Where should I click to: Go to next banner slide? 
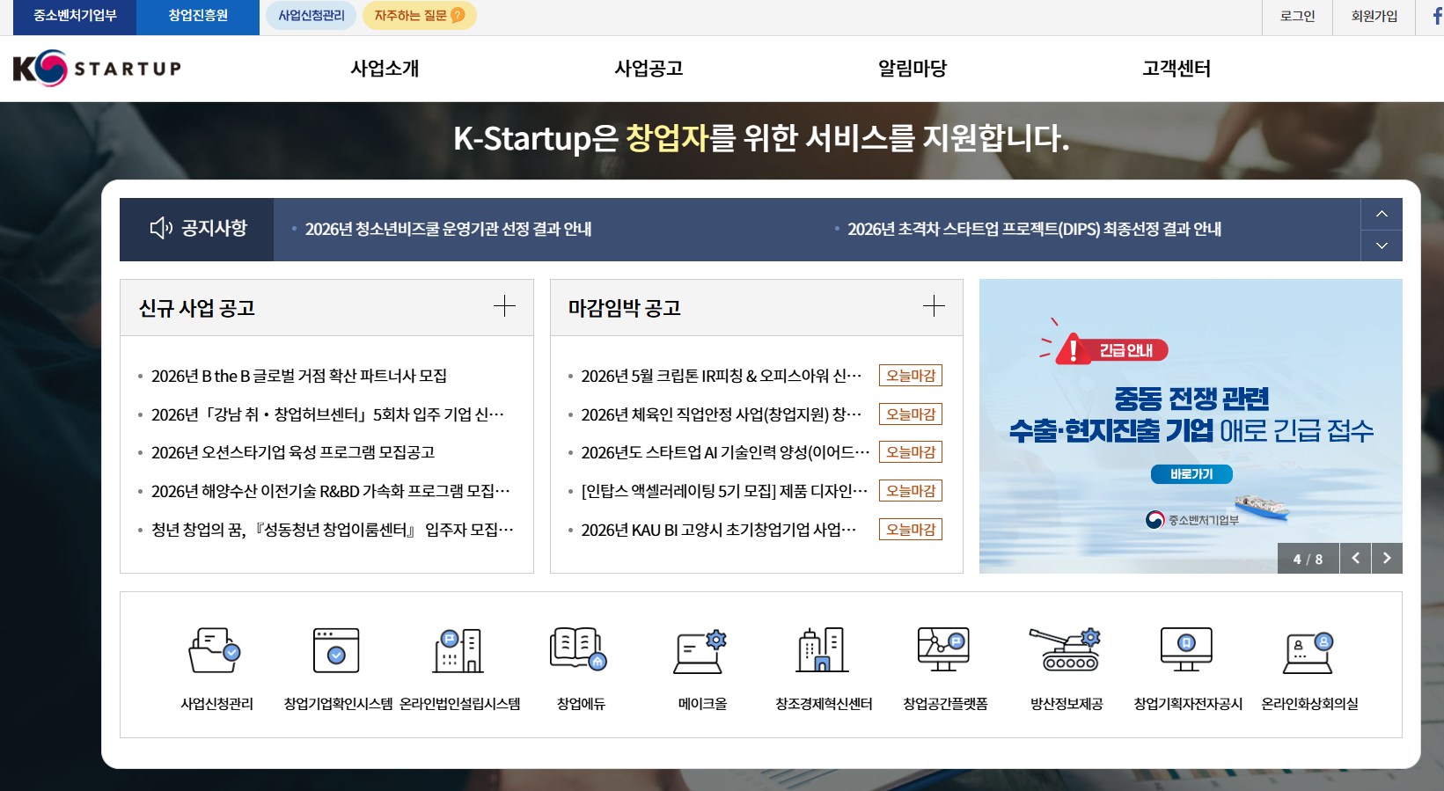(1387, 558)
